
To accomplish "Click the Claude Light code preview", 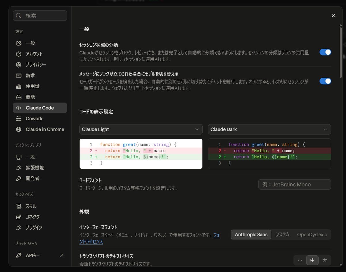I will click(x=141, y=154).
